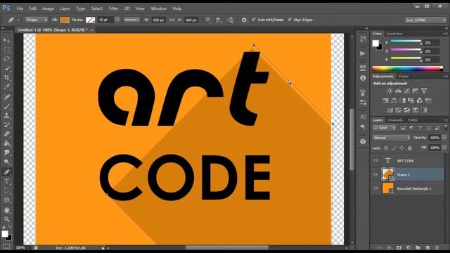Select the Horizontal Type tool
Image resolution: width=450 pixels, height=253 pixels.
6,181
